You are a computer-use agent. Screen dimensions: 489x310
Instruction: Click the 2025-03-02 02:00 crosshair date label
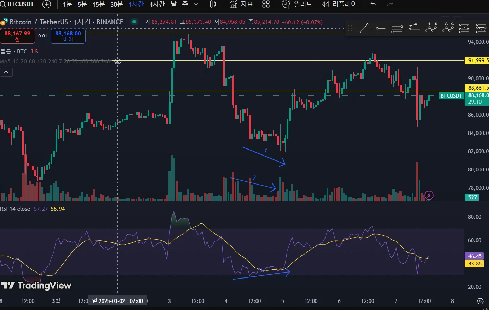pyautogui.click(x=117, y=301)
